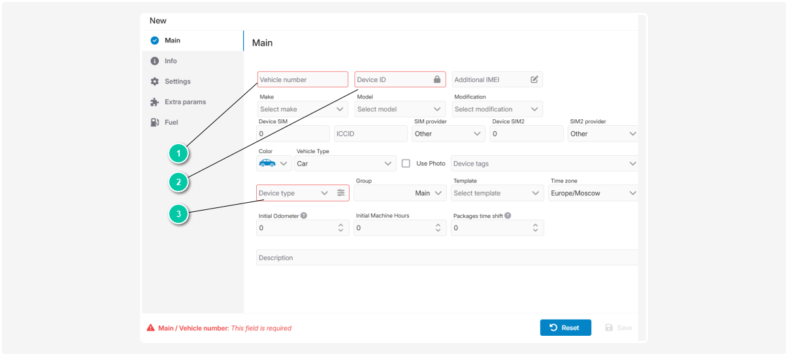
Task: Click the red warning triangle icon
Action: 151,328
